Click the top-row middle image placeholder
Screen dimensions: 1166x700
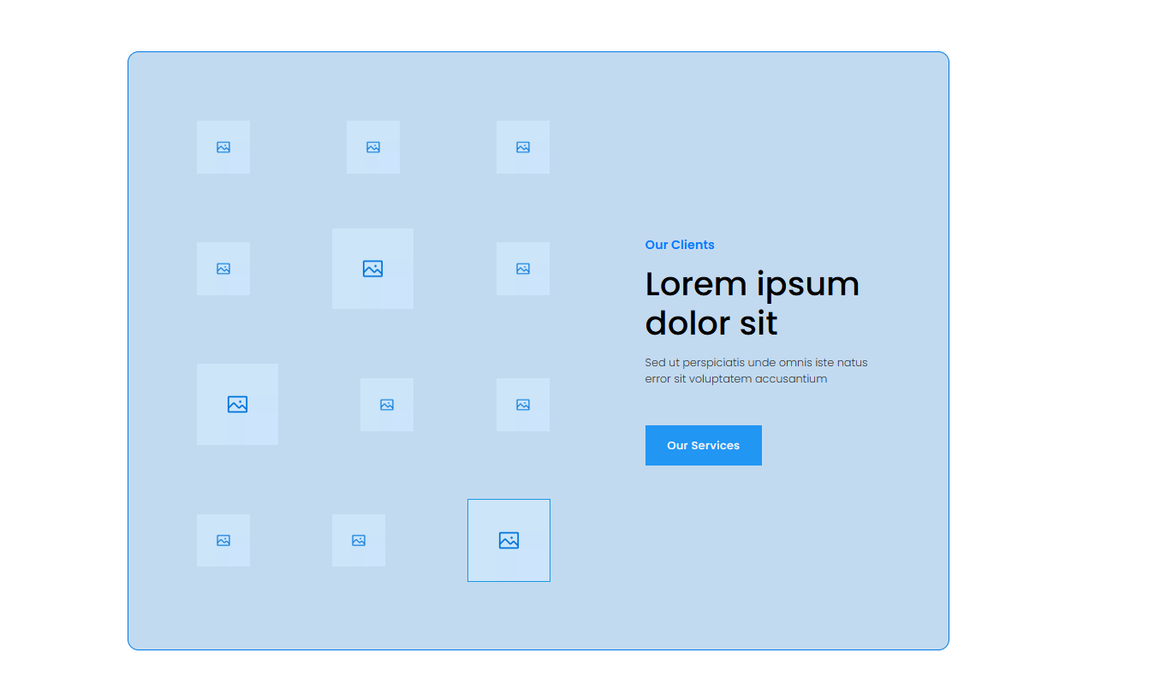373,147
